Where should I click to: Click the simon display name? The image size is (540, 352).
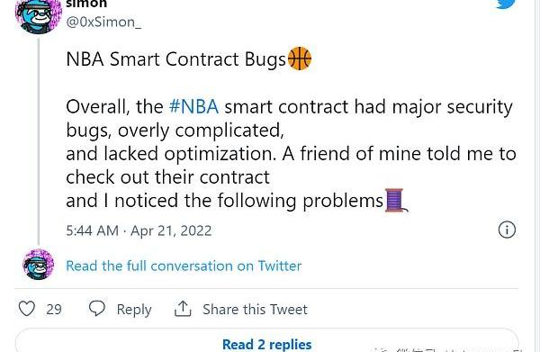86,4
